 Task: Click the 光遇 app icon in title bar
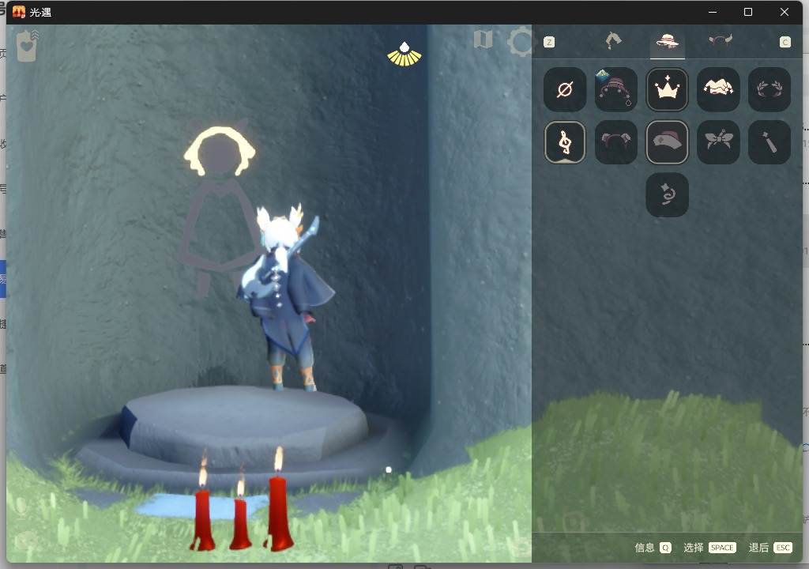19,12
